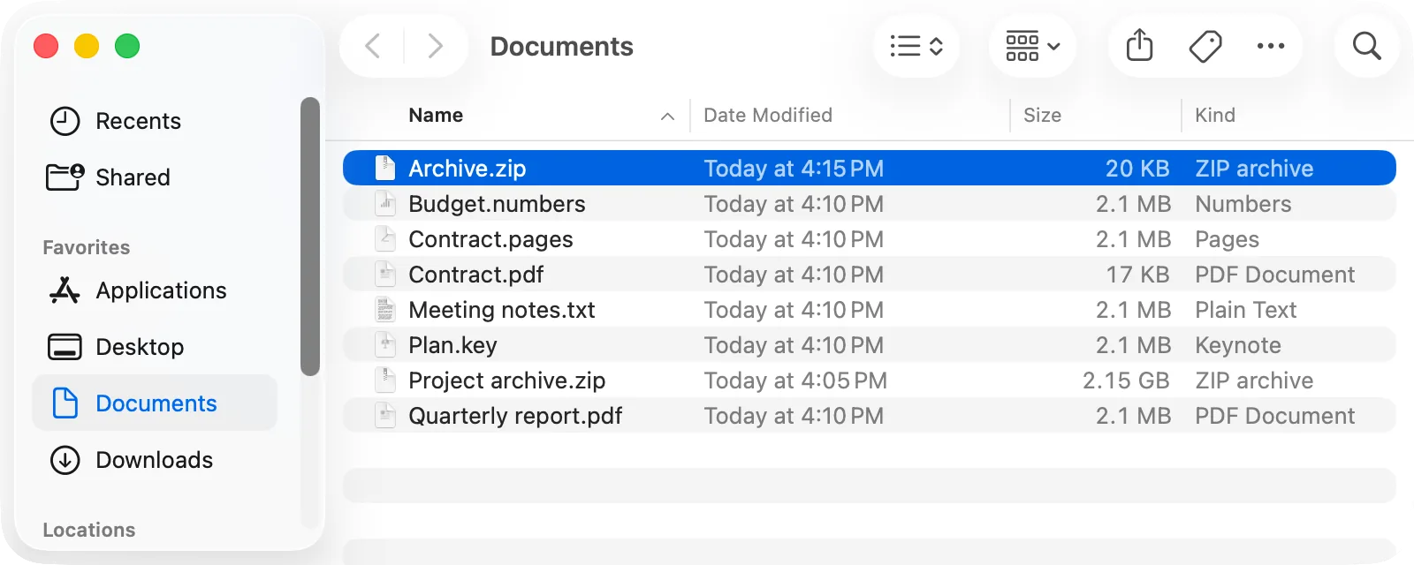Click the Recents clock icon

65,121
